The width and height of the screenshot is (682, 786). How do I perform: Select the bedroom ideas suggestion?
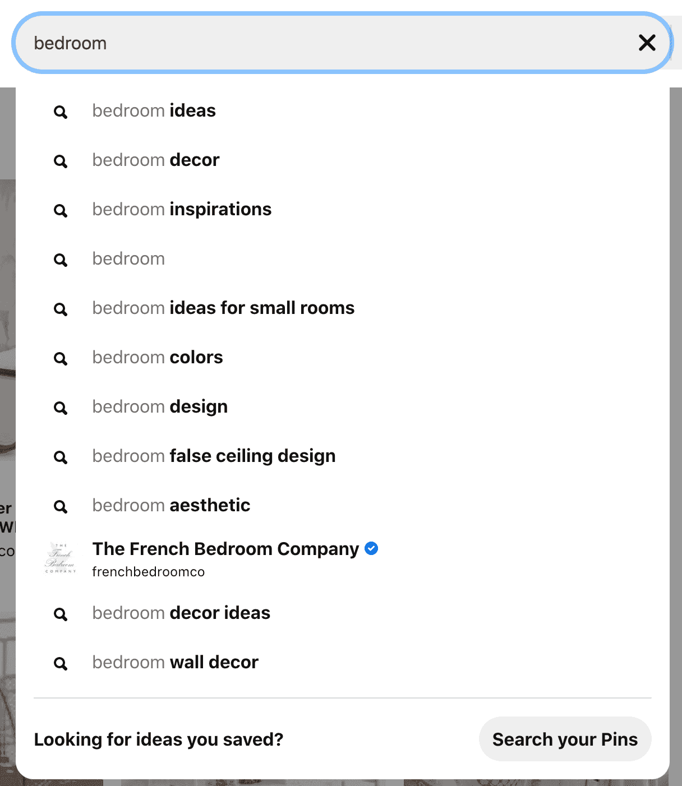point(154,110)
